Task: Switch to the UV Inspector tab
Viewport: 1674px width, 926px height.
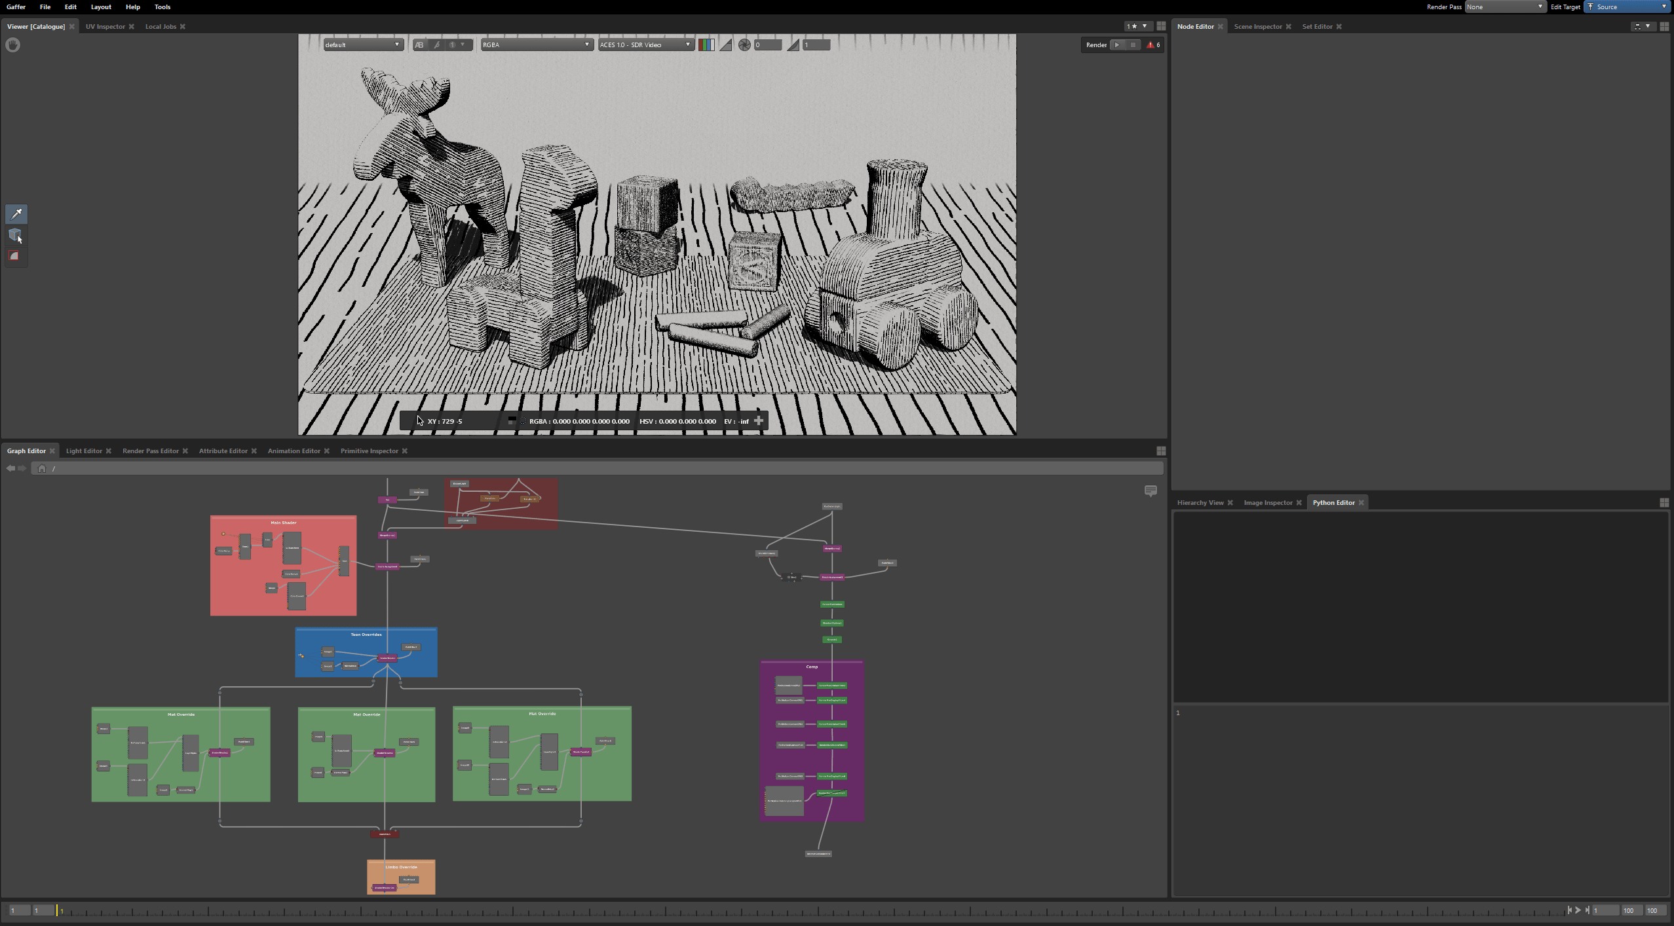Action: coord(105,26)
